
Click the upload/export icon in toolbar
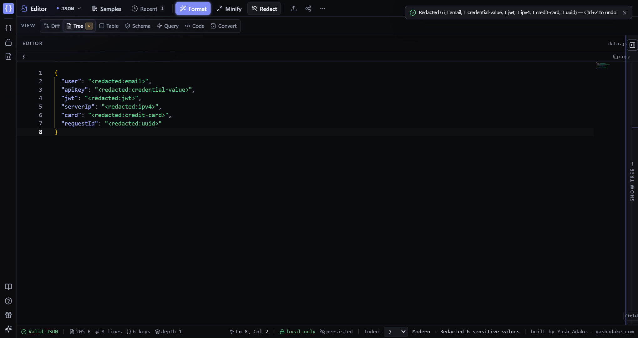(293, 9)
